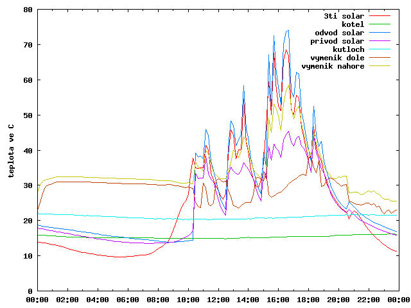Image resolution: width=411 pixels, height=308 pixels.
Task: Click the 22:00 time axis label
Action: 369,300
